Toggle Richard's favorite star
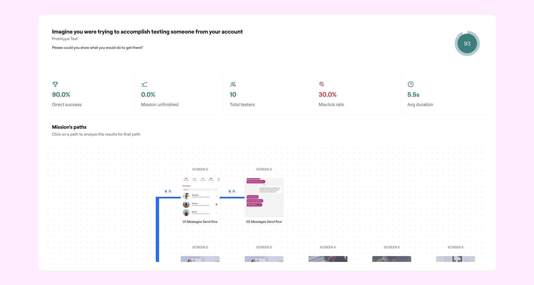Viewport: 534px width, 285px height. tap(216, 196)
